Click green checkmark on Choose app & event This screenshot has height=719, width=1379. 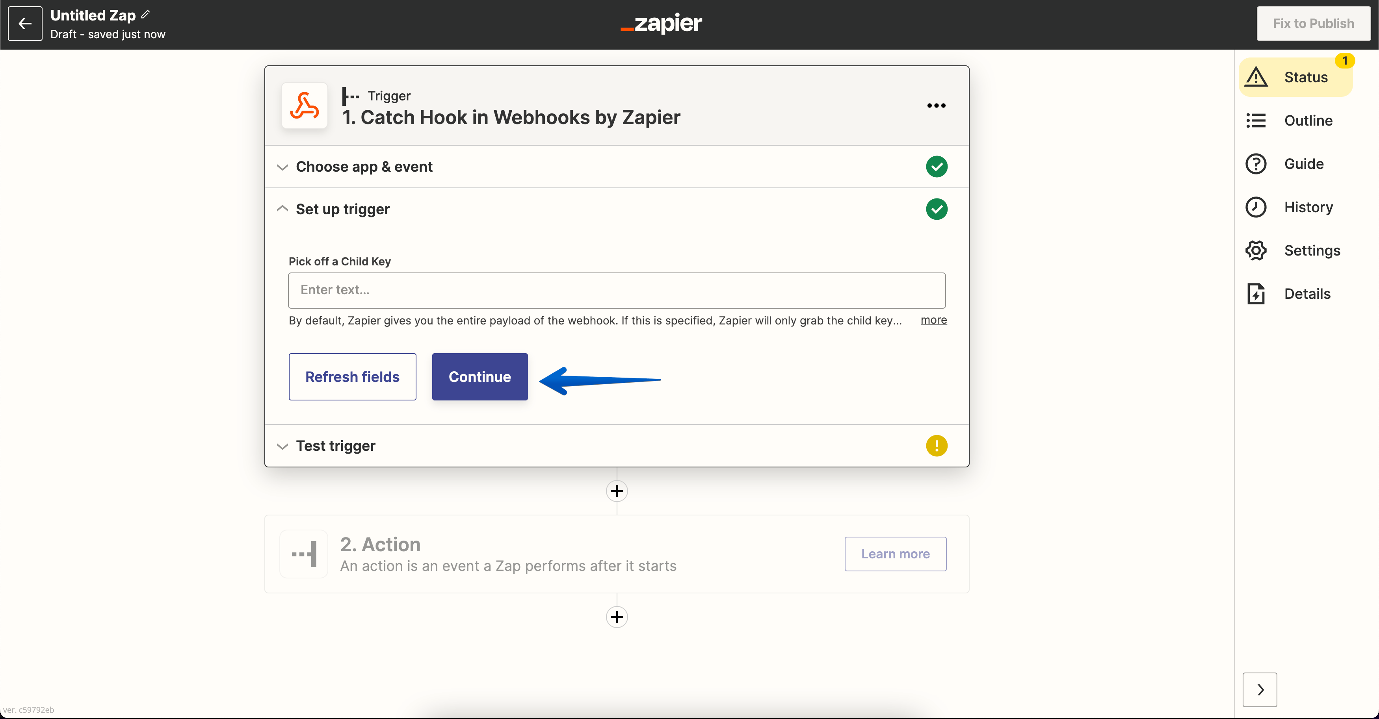point(936,167)
